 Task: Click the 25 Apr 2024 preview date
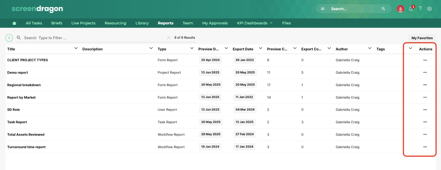pos(210,60)
